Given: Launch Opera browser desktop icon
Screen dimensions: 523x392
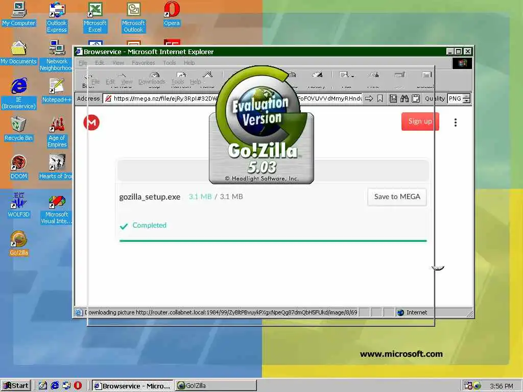Looking at the screenshot, I should coord(172,14).
